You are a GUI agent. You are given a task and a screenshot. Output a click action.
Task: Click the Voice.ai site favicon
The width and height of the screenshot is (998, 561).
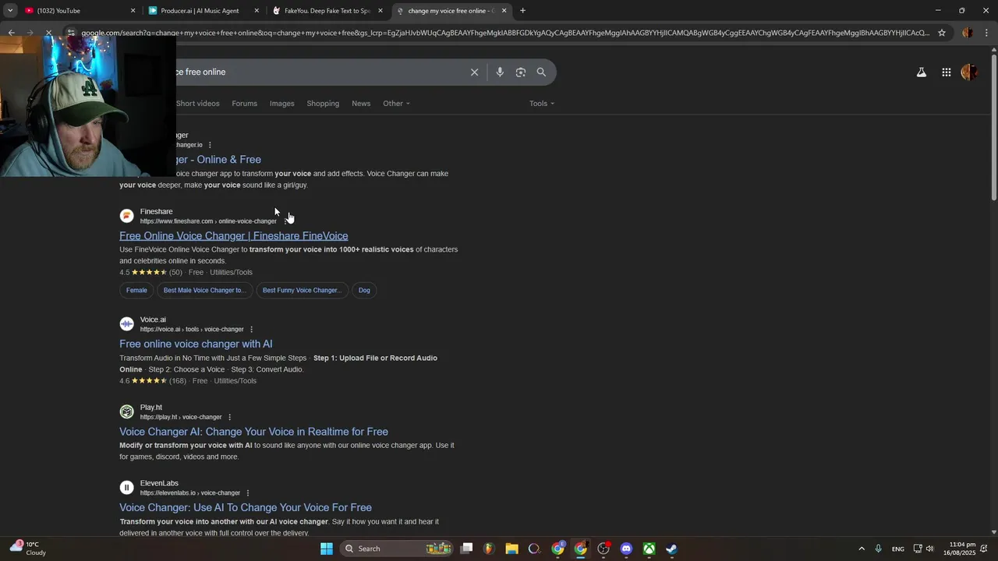coord(126,324)
